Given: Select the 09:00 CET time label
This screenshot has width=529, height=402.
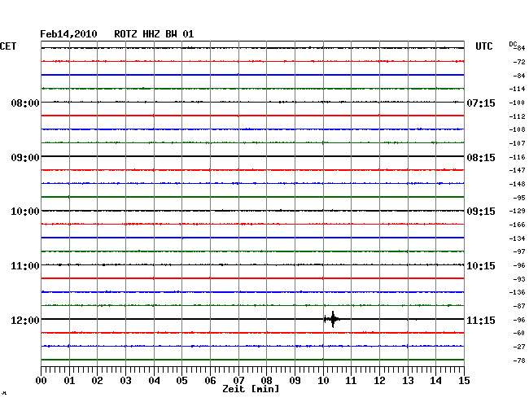Looking at the screenshot, I should click(25, 158).
